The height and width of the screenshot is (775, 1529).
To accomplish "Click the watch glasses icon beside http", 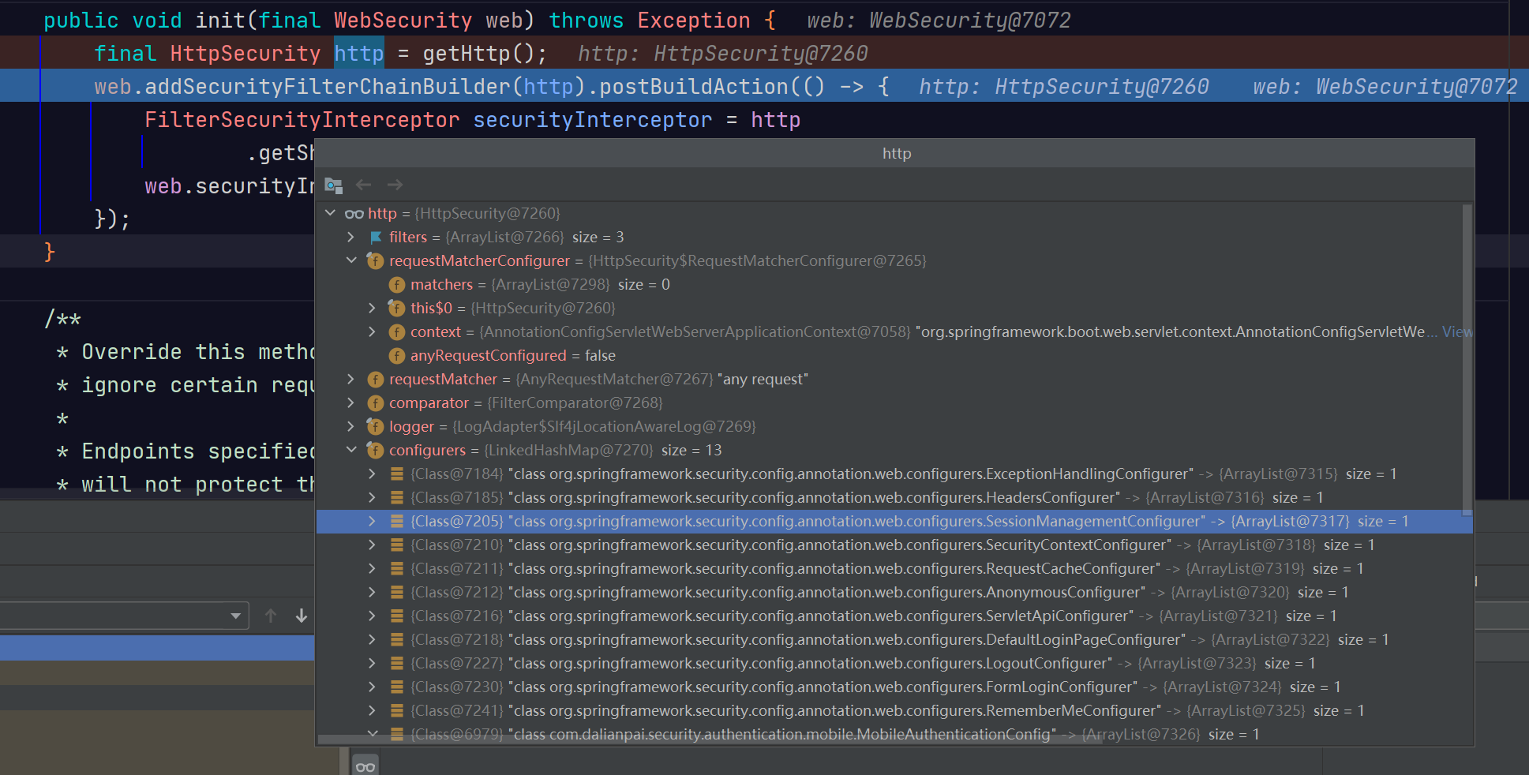I will 354,214.
